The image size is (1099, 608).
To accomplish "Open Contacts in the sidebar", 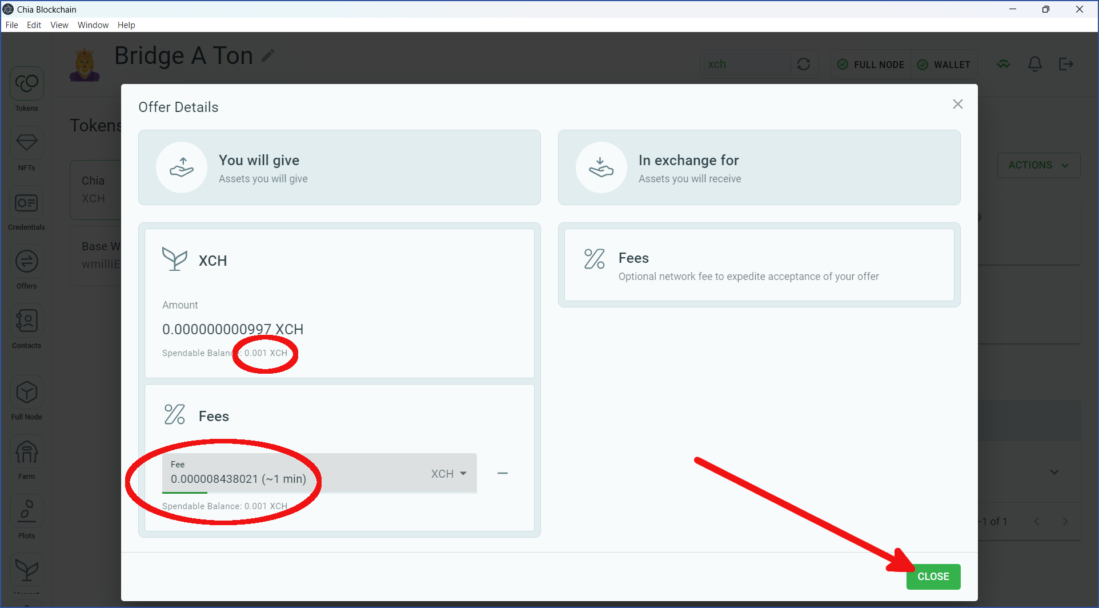I will [26, 321].
